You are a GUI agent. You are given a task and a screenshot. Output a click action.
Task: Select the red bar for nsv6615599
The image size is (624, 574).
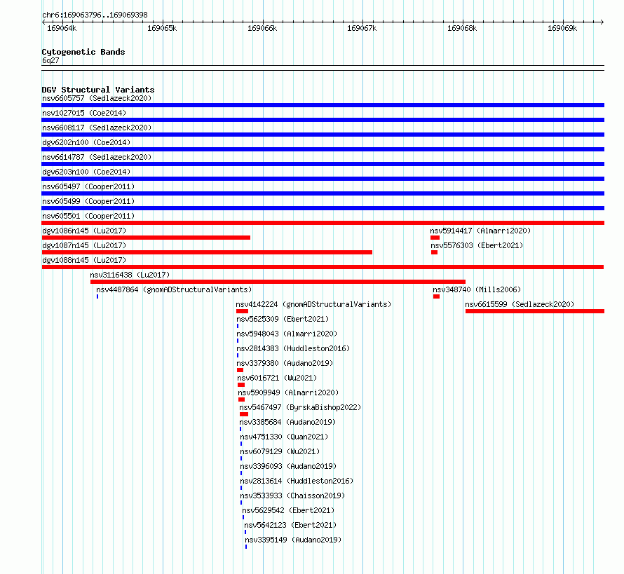click(x=535, y=311)
